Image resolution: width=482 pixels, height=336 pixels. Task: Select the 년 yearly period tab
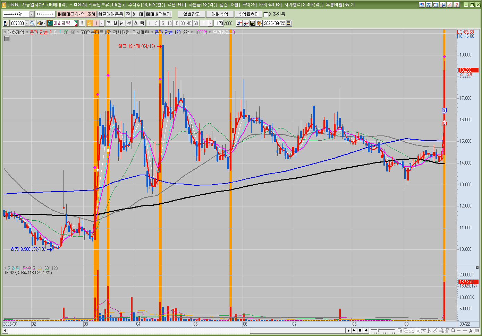[x=122, y=23]
